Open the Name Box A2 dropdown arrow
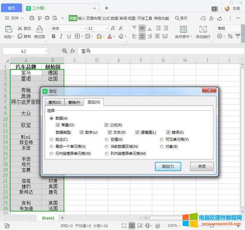Image resolution: width=245 pixels, height=230 pixels. tap(46, 51)
